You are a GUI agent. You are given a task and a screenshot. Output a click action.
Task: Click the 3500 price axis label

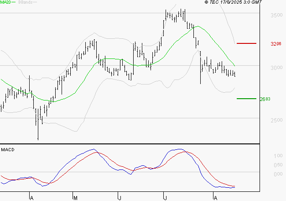click(276, 15)
